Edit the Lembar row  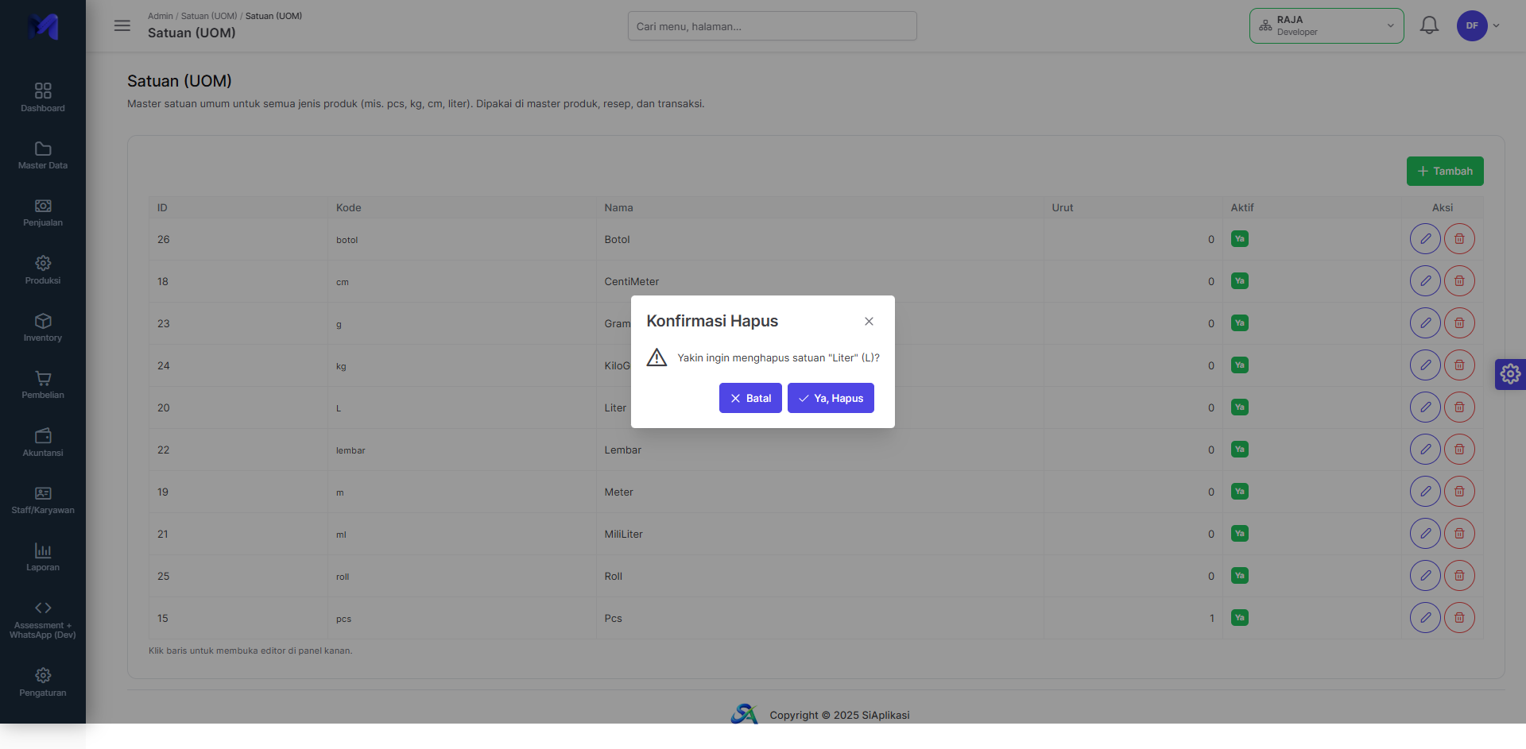[1425, 450]
